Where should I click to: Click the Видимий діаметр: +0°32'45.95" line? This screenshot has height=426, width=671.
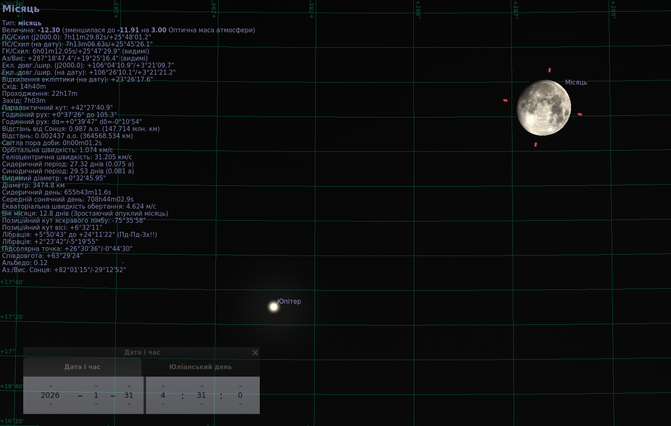[x=54, y=178]
